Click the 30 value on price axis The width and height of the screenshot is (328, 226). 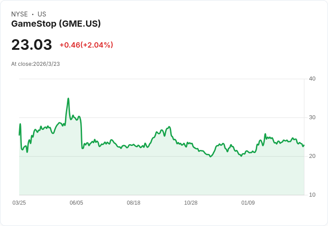click(x=312, y=117)
